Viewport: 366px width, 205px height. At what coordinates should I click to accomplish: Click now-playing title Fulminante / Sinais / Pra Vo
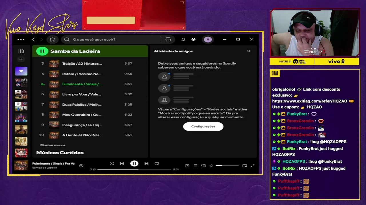click(x=53, y=163)
